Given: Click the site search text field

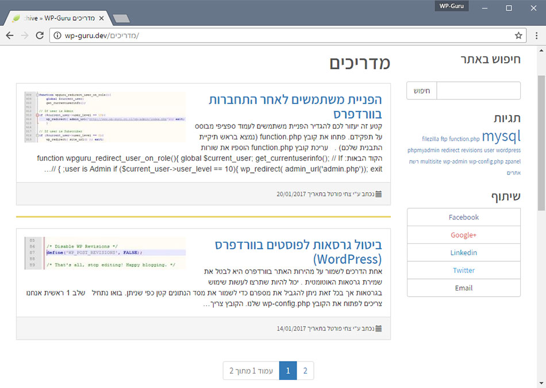Looking at the screenshot, I should point(478,91).
